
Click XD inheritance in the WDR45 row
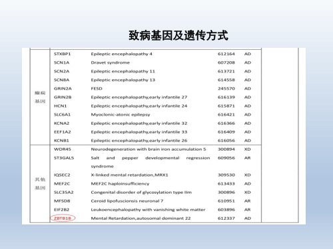click(248, 149)
